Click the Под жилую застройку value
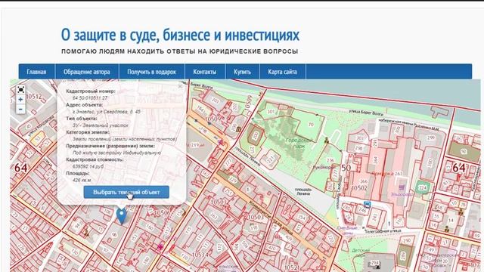Viewport: 484px width, 272px height. (116, 153)
